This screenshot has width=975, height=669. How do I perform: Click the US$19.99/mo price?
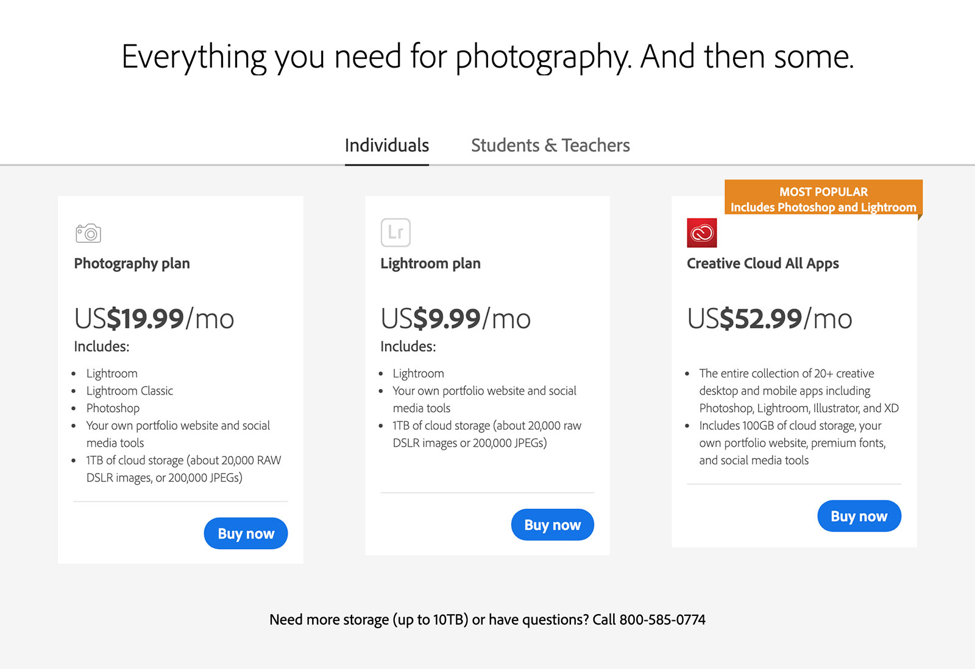[154, 318]
